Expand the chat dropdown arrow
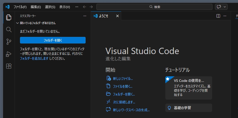 click(x=225, y=7)
